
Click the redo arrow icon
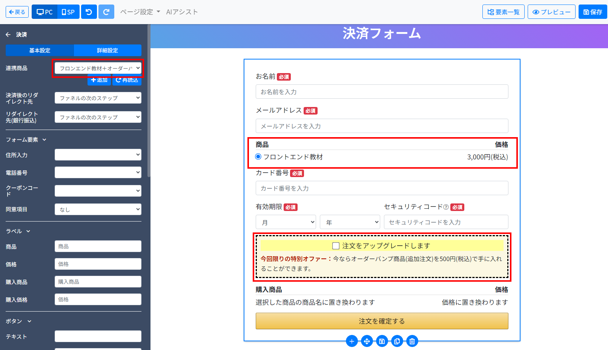click(x=106, y=12)
